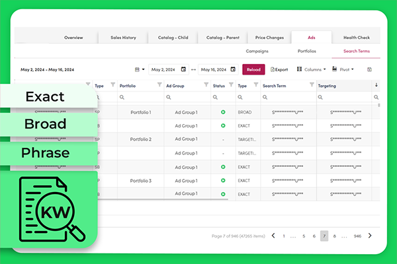
Task: Click the status icon in the BROAD row
Action: coord(223,112)
